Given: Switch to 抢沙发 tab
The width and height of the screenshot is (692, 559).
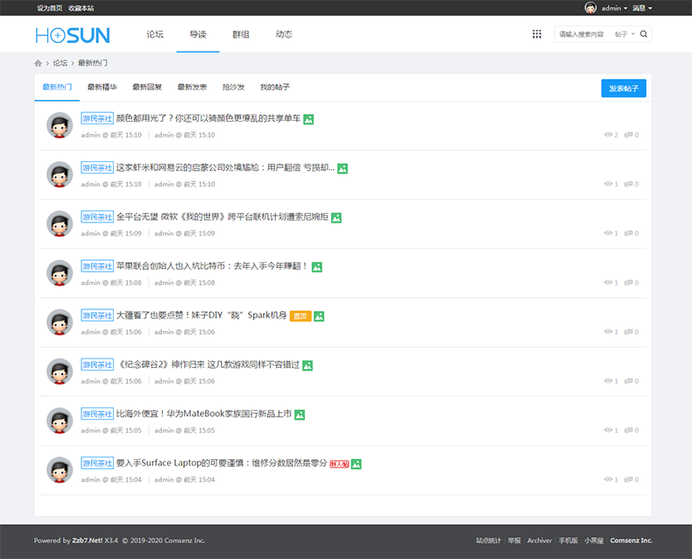Looking at the screenshot, I should (234, 87).
